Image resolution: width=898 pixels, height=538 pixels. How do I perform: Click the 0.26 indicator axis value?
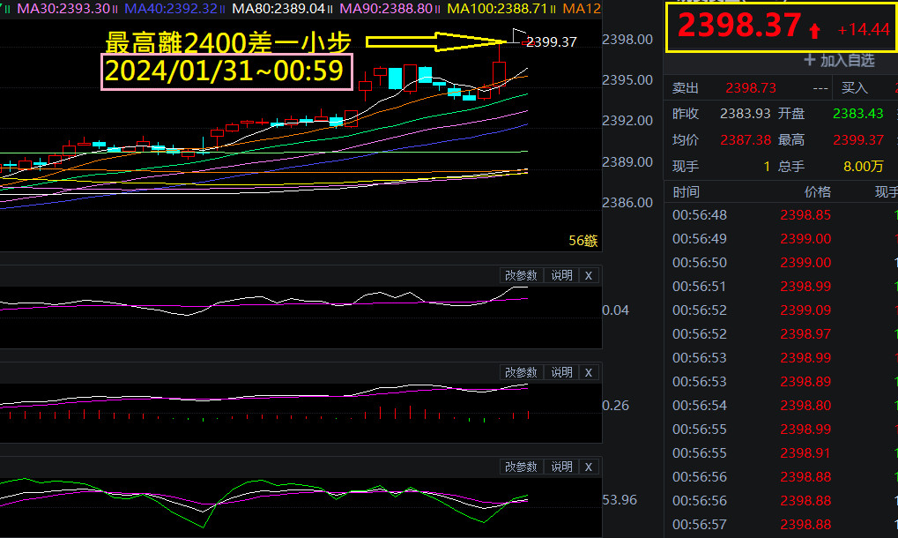point(615,405)
